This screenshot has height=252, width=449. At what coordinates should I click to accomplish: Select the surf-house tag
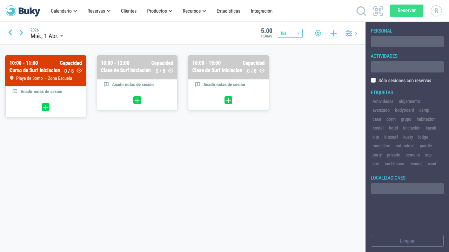click(395, 163)
